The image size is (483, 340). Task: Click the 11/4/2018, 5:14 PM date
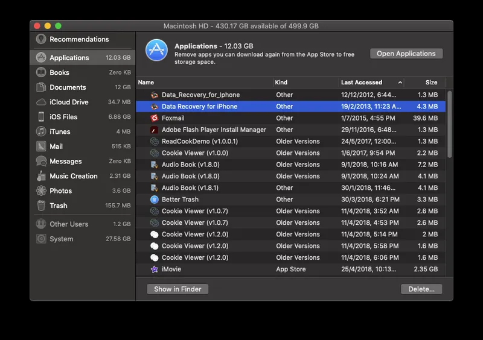pos(369,235)
